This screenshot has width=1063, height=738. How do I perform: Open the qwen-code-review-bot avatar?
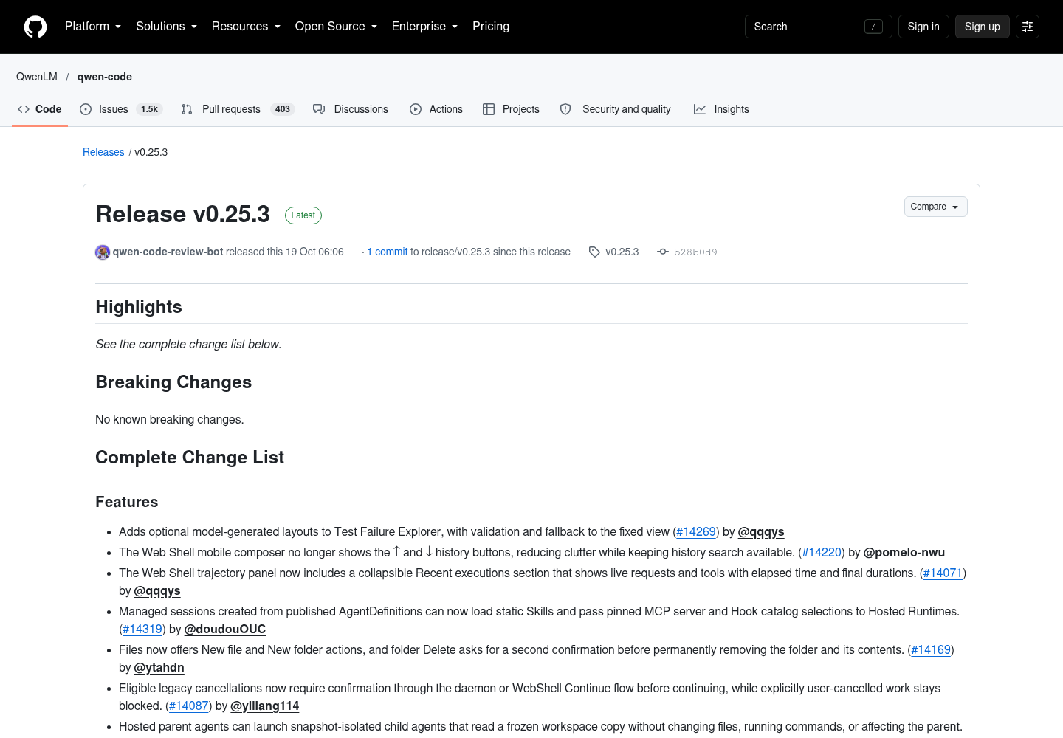click(x=103, y=252)
